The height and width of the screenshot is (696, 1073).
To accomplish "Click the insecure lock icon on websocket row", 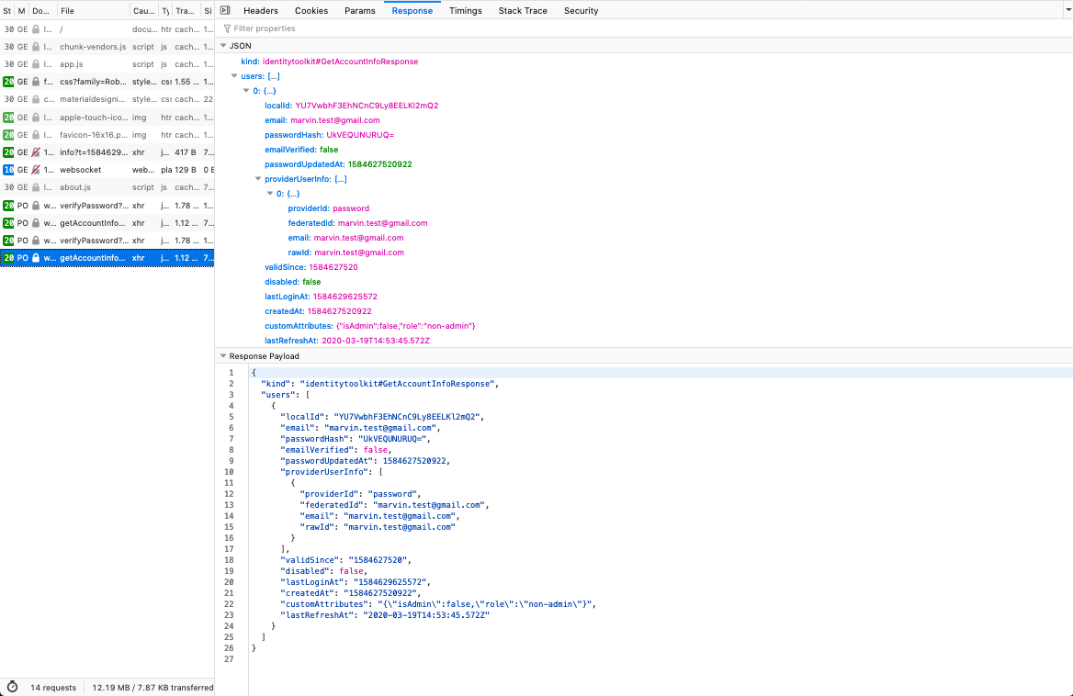I will pyautogui.click(x=36, y=170).
